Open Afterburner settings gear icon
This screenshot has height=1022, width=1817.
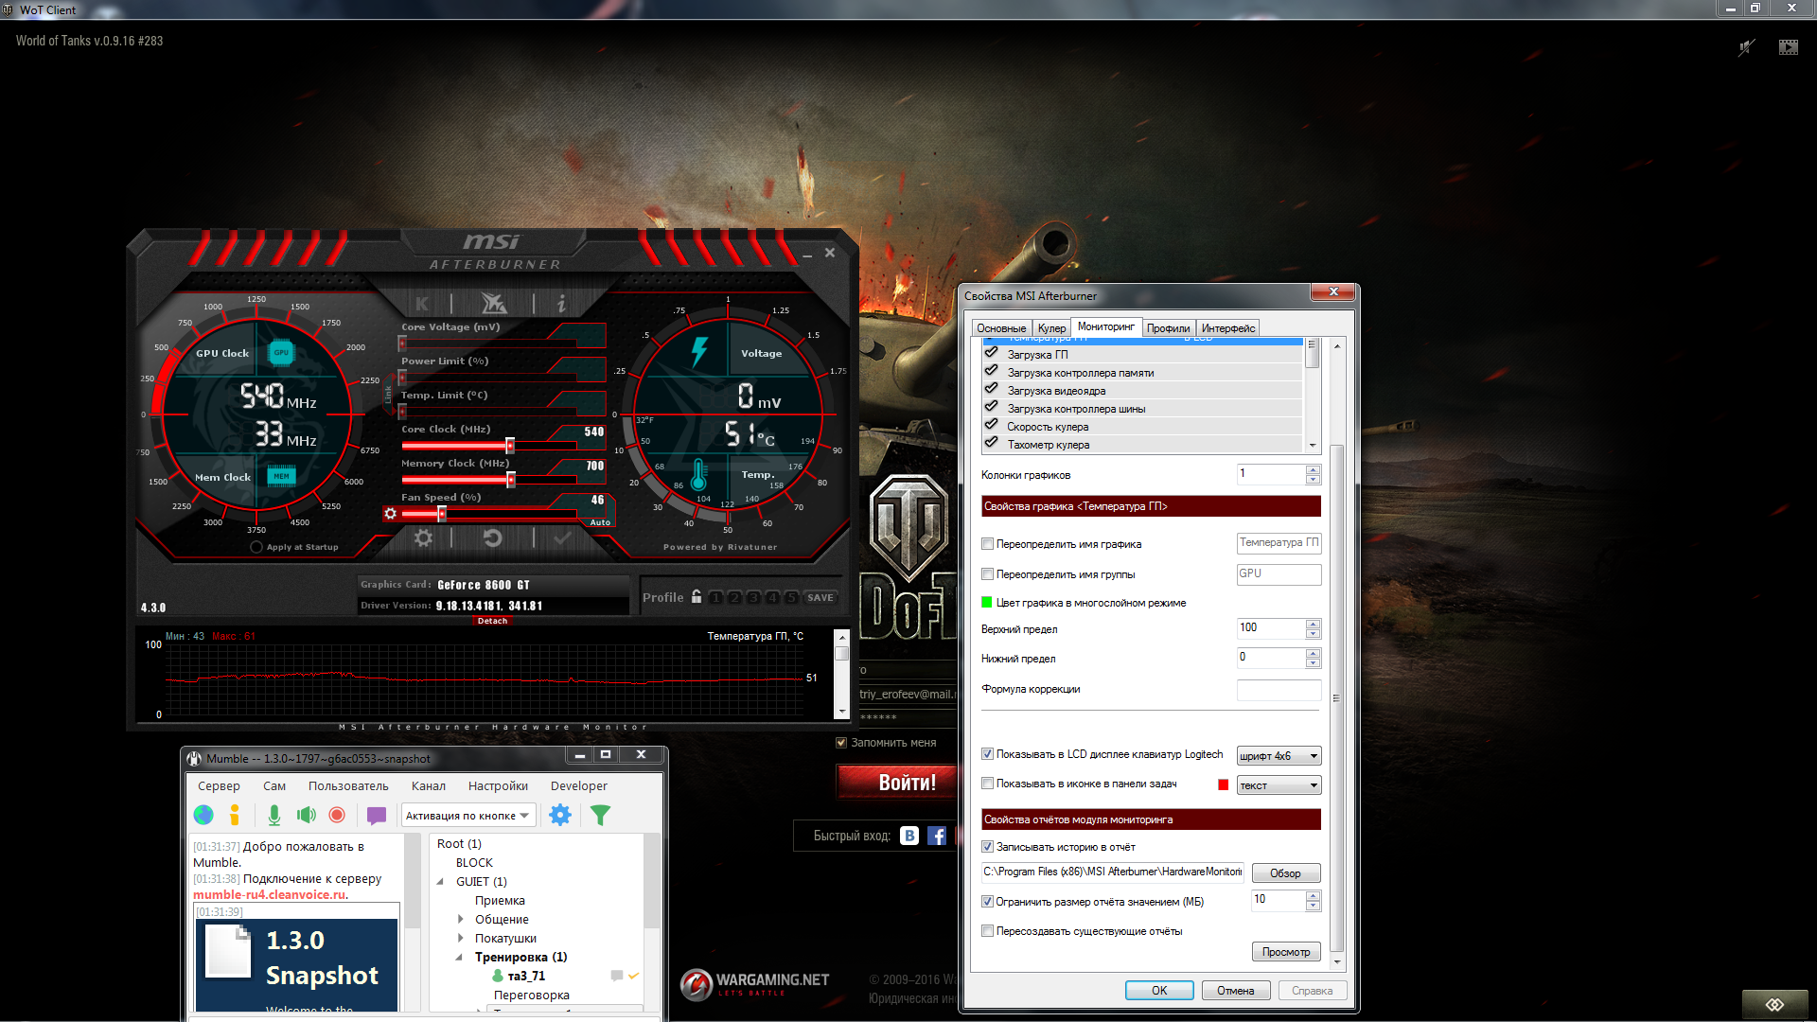pos(423,538)
